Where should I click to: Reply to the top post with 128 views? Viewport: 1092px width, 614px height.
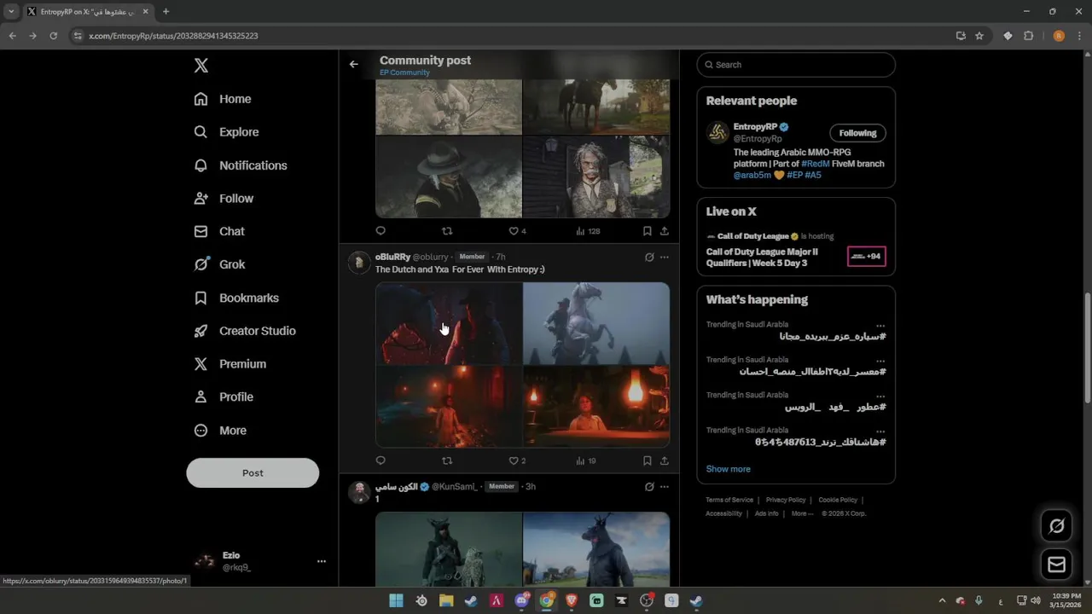[x=380, y=230]
